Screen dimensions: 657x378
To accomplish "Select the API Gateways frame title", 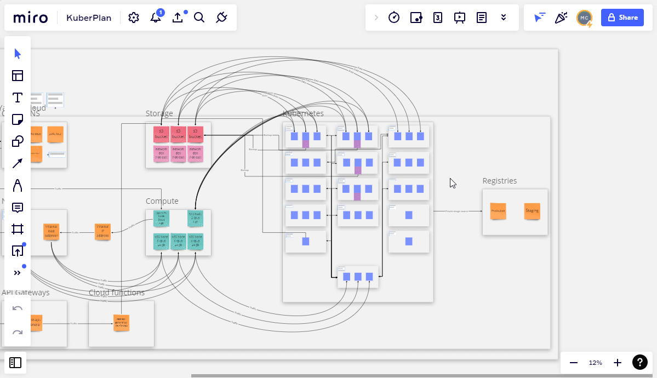I will [x=26, y=292].
